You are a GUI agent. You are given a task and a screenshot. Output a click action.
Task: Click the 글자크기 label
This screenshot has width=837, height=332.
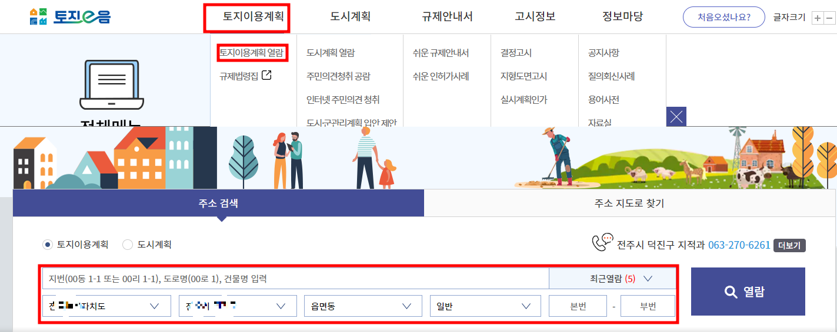point(789,18)
